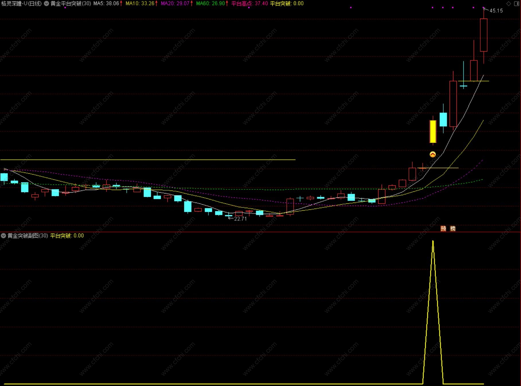Toggle the side panel icon at top right
521x386 pixels.
[517, 4]
